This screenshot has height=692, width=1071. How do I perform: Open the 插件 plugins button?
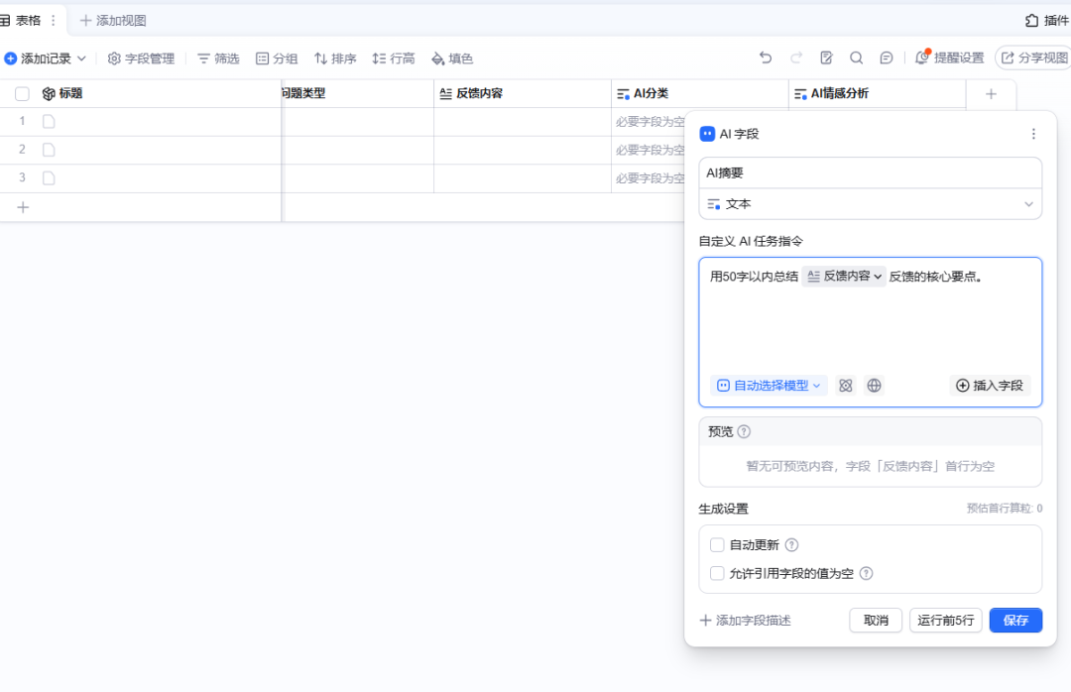tap(1046, 21)
